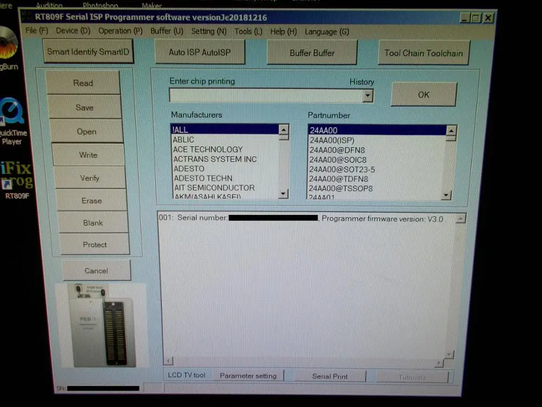
Task: Maximize the RT809F programmer window
Action: [x=476, y=17]
